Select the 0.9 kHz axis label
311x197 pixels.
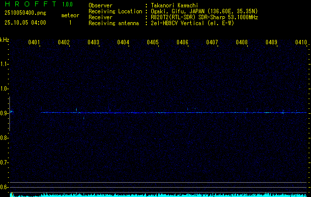4,113
